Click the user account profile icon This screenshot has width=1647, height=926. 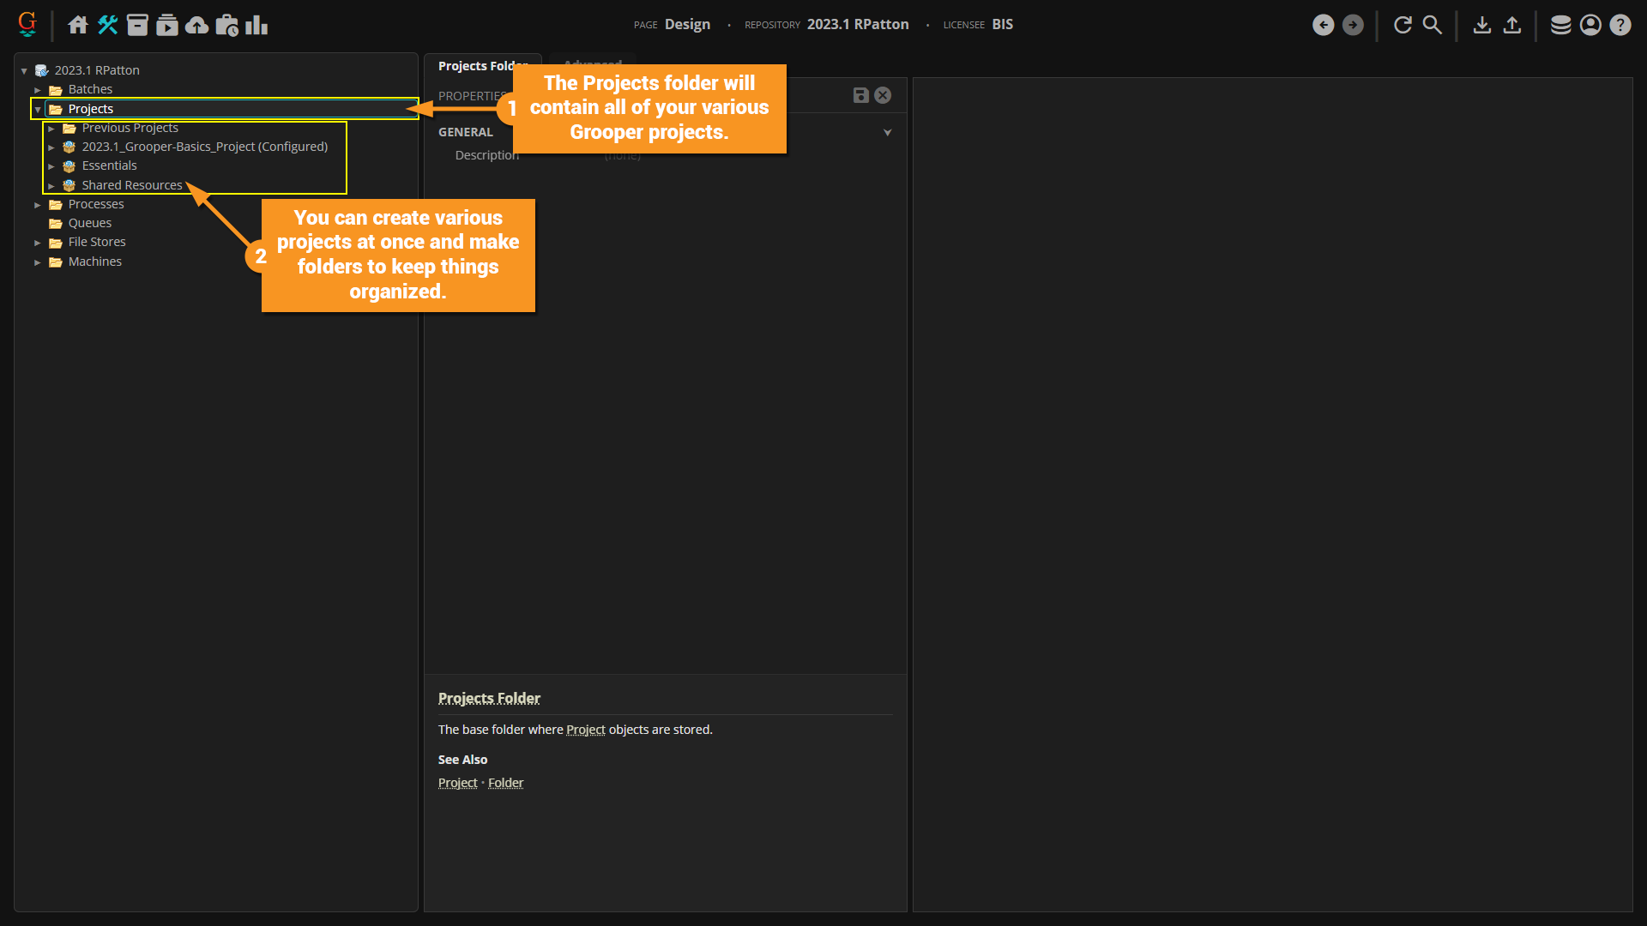pos(1590,25)
